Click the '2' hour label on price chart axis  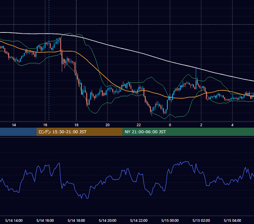(x=201, y=125)
